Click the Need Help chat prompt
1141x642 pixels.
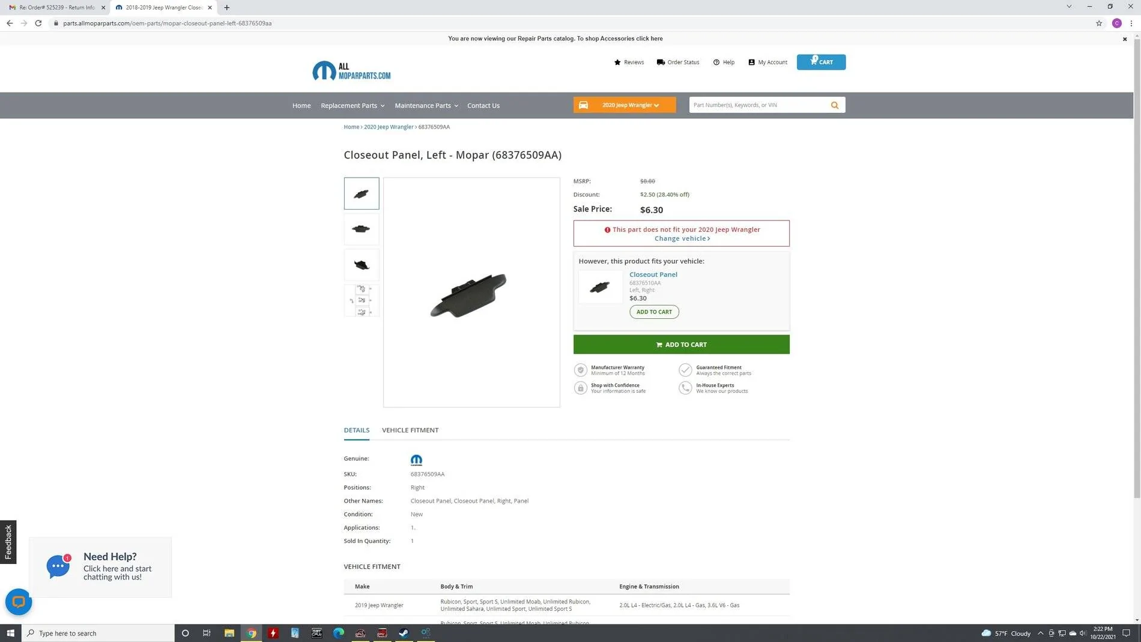[100, 567]
